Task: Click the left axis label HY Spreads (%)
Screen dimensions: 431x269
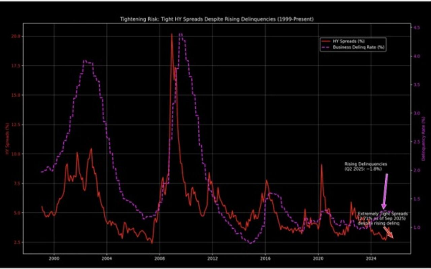Action: point(7,139)
